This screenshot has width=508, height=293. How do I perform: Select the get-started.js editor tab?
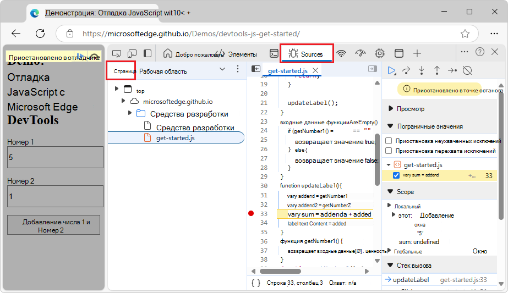(288, 70)
